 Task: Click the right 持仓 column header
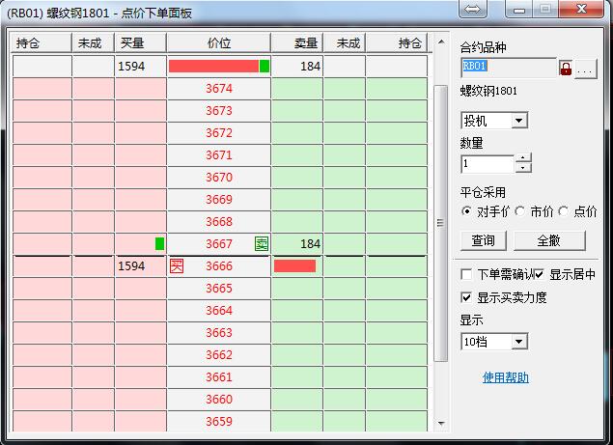397,43
